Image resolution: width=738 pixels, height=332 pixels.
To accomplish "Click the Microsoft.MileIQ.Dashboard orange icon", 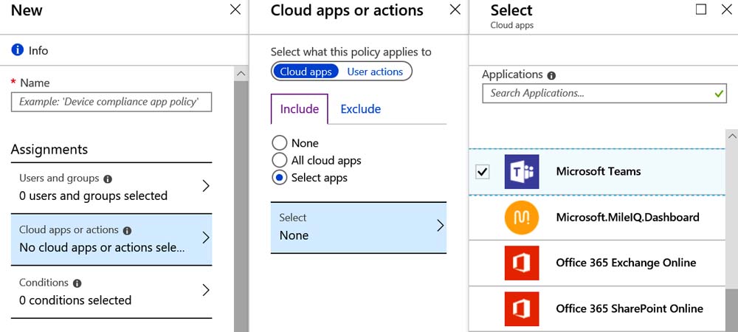I will [522, 217].
